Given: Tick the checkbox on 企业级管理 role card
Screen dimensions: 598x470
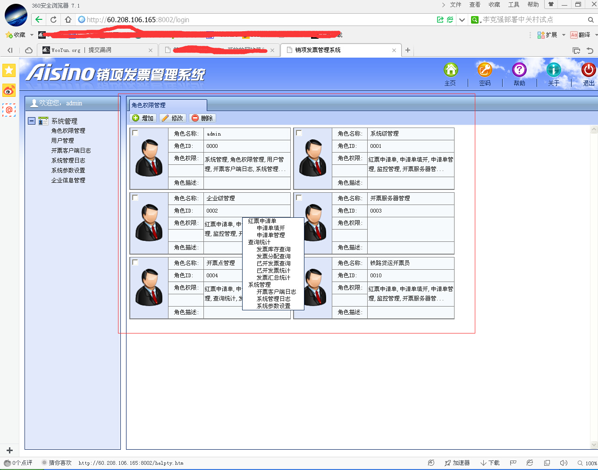Looking at the screenshot, I should click(x=135, y=197).
